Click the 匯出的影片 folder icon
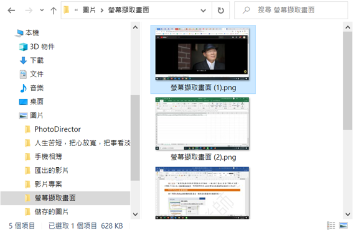353x233 pixels. (27, 170)
